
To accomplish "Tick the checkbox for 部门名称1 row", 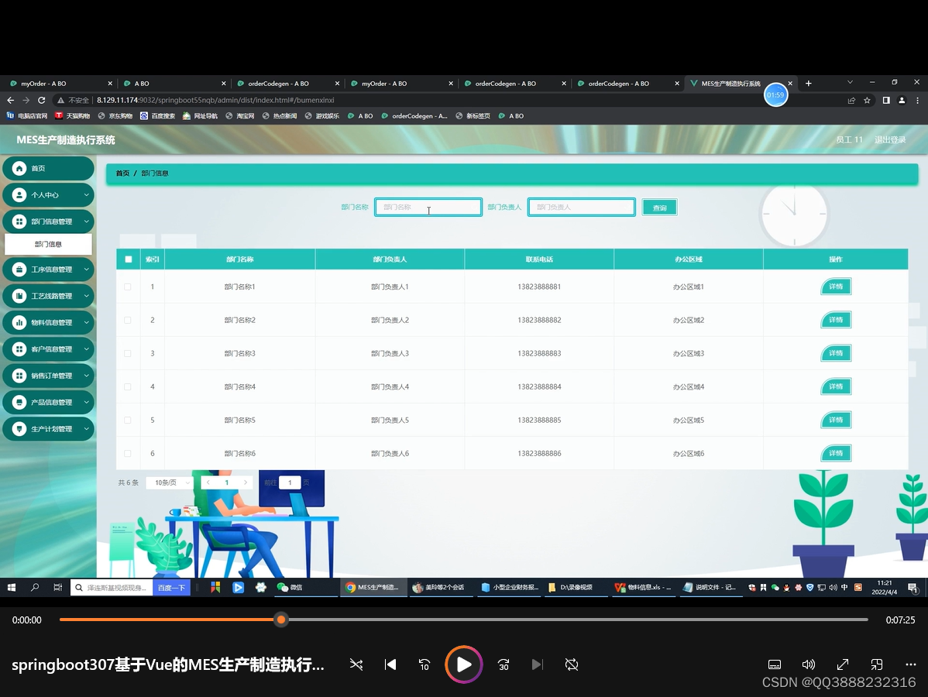I will 128,287.
